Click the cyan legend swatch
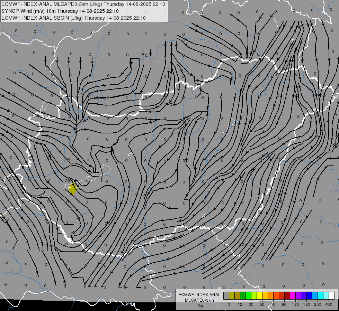This screenshot has width=339, height=311. point(320,295)
